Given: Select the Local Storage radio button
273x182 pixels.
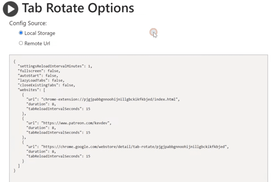Looking at the screenshot, I should (21, 33).
